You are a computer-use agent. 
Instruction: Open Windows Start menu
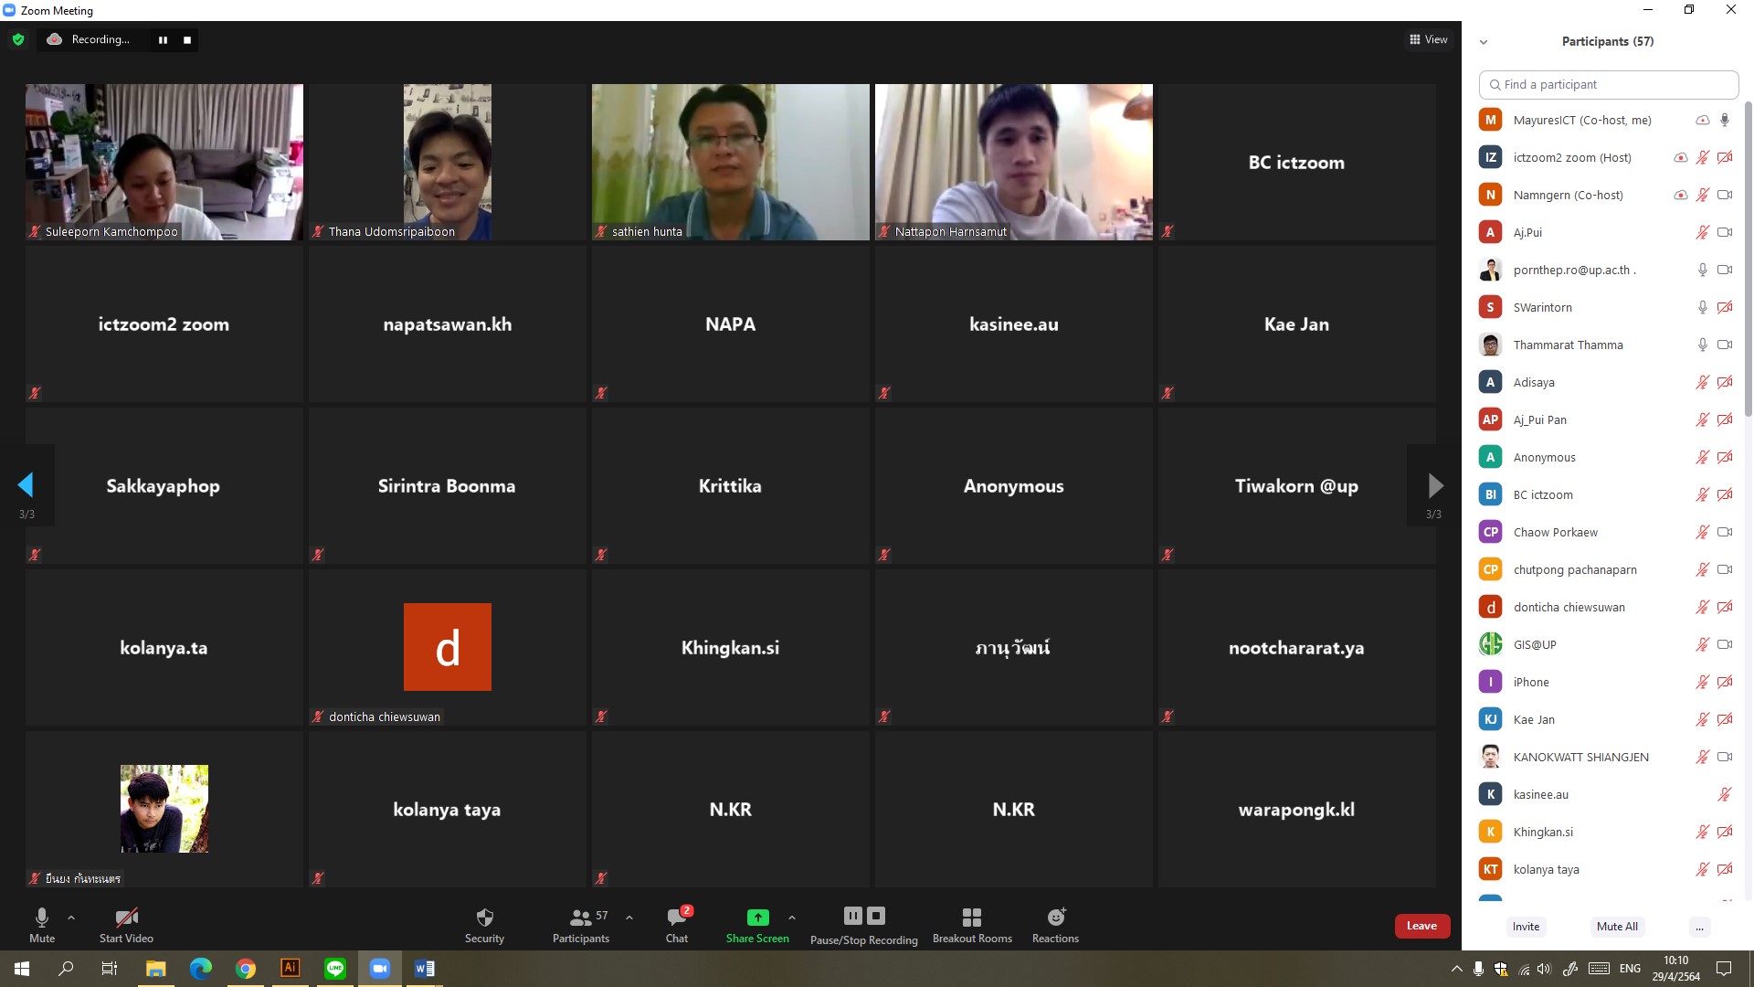22,969
